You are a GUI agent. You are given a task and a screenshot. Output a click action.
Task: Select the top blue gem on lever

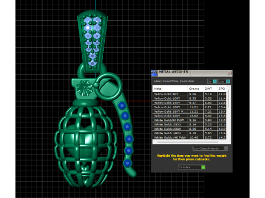121,106
